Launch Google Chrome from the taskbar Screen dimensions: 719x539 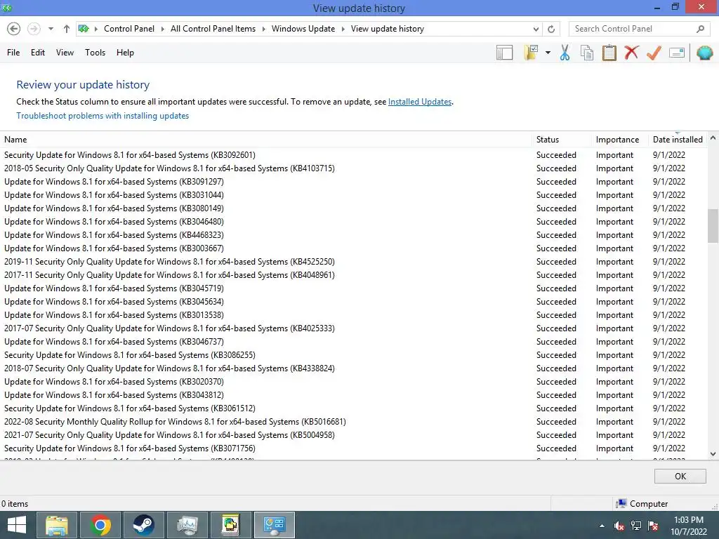tap(100, 525)
